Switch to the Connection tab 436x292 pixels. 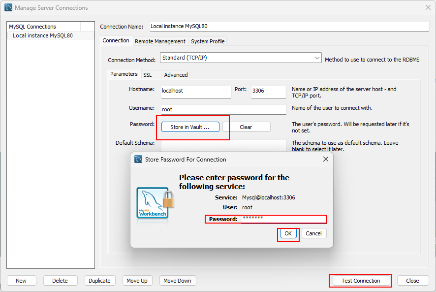point(116,41)
